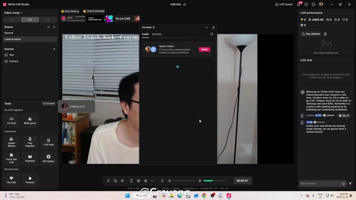The width and height of the screenshot is (356, 200).
Task: Click the Co-host link beside Tools
Action: coord(49,104)
